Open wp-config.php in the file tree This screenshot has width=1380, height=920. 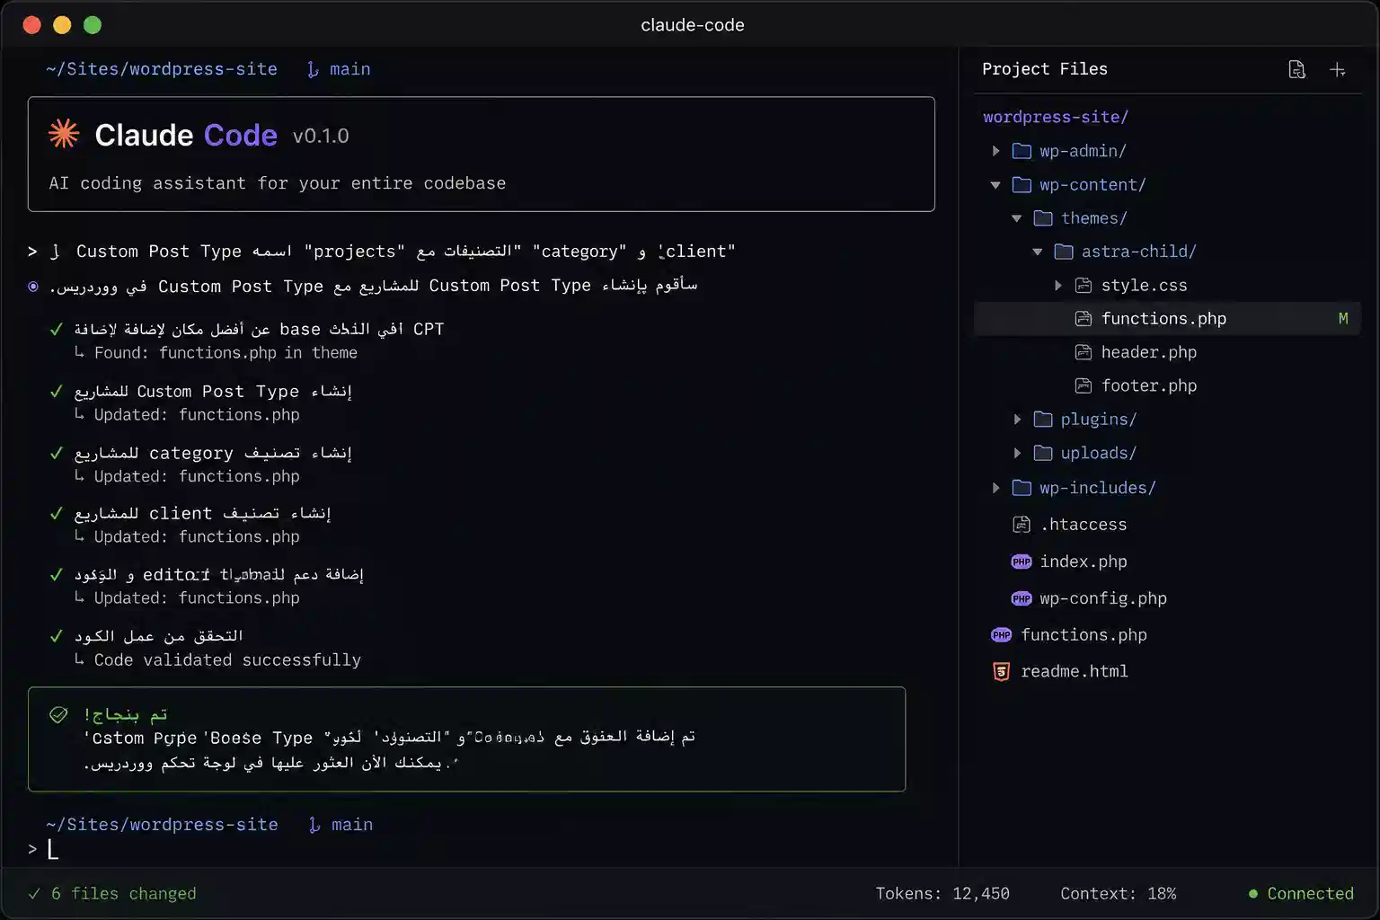coord(1103,598)
